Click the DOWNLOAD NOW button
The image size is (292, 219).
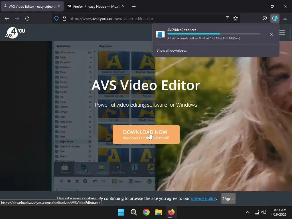[x=146, y=135]
